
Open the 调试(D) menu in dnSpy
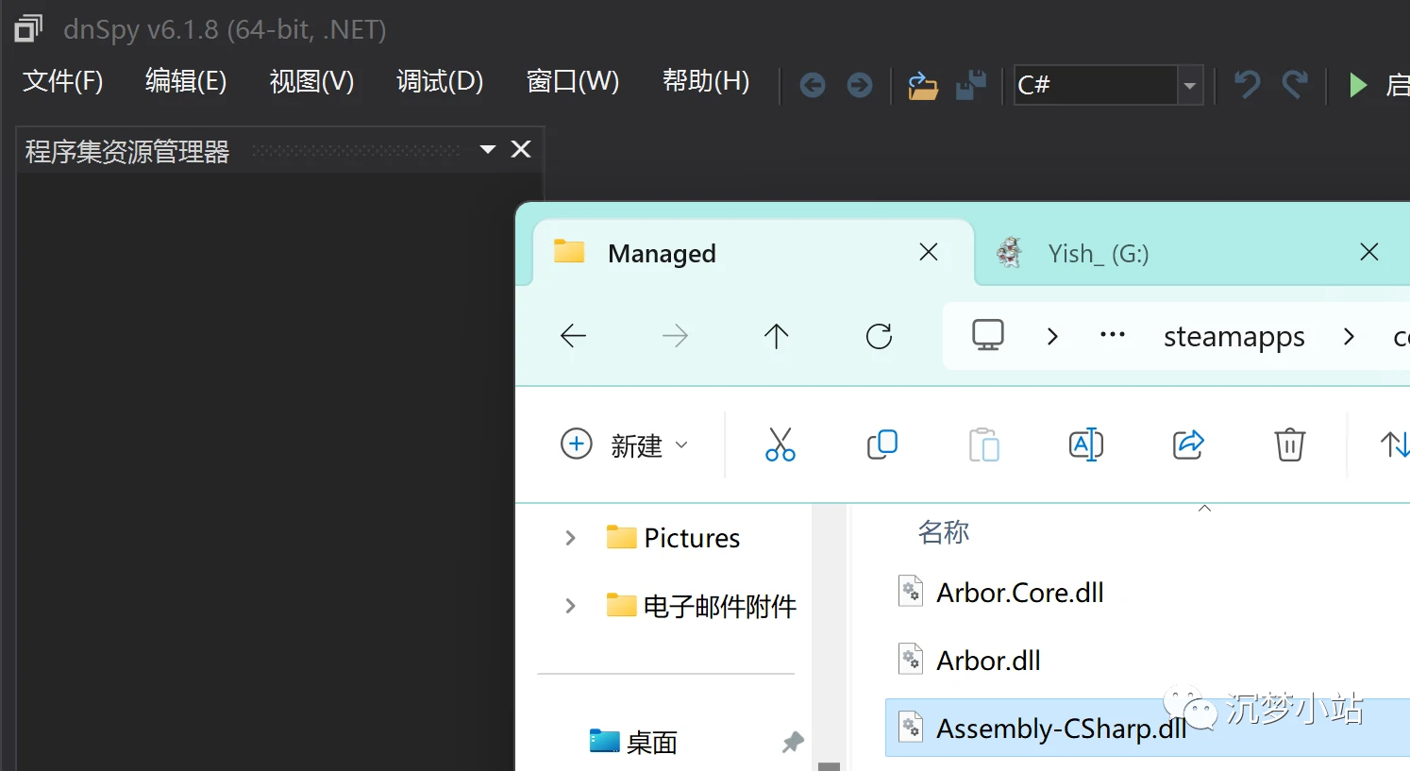click(x=440, y=82)
